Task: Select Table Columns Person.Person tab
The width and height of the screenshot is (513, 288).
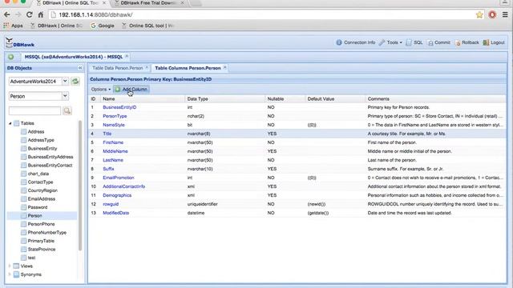Action: [x=188, y=68]
